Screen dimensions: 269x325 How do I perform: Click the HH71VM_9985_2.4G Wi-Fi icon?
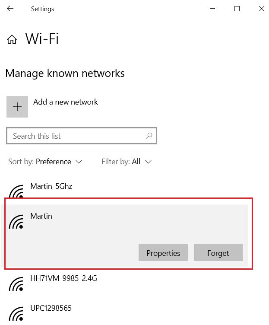click(x=16, y=284)
